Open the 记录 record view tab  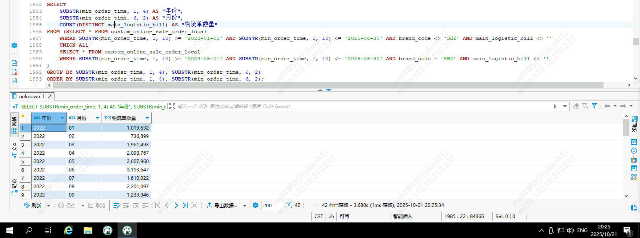14,187
